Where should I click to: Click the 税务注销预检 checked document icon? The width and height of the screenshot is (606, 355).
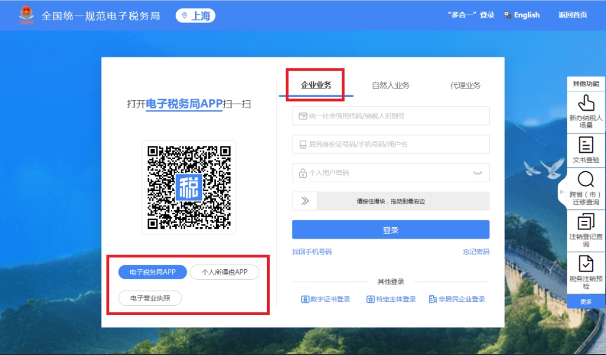click(586, 264)
